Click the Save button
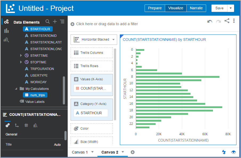This screenshot has width=241, height=158. pos(219,8)
